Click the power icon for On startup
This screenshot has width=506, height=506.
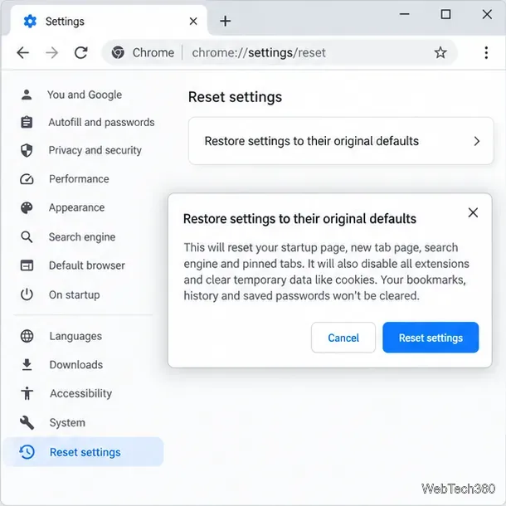(27, 294)
